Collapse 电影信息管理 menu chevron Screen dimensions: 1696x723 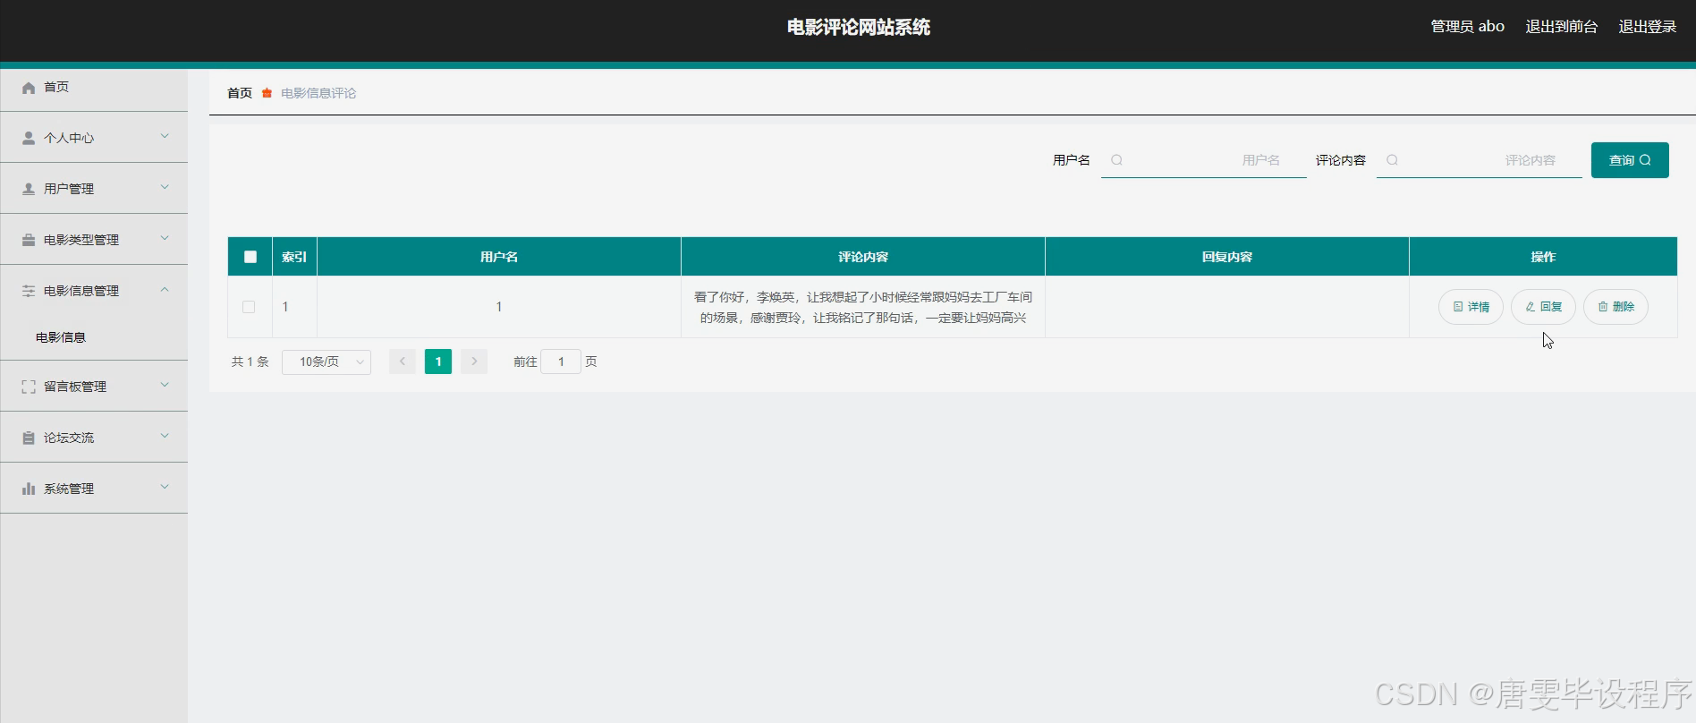[x=165, y=289]
